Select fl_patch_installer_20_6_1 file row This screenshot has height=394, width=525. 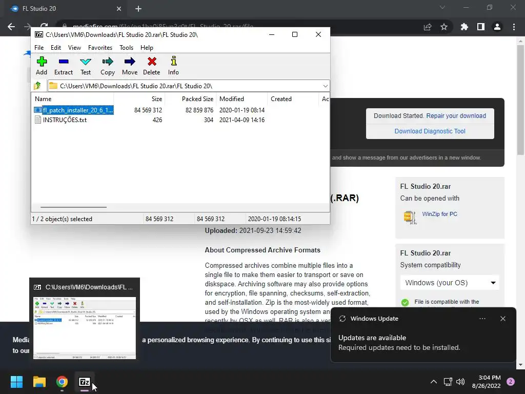coord(74,110)
